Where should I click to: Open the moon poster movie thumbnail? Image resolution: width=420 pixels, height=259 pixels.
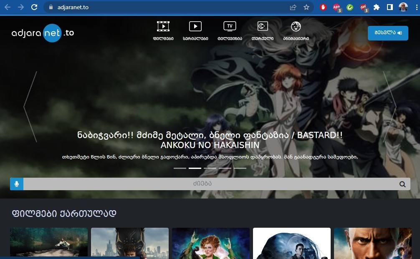tap(292, 243)
